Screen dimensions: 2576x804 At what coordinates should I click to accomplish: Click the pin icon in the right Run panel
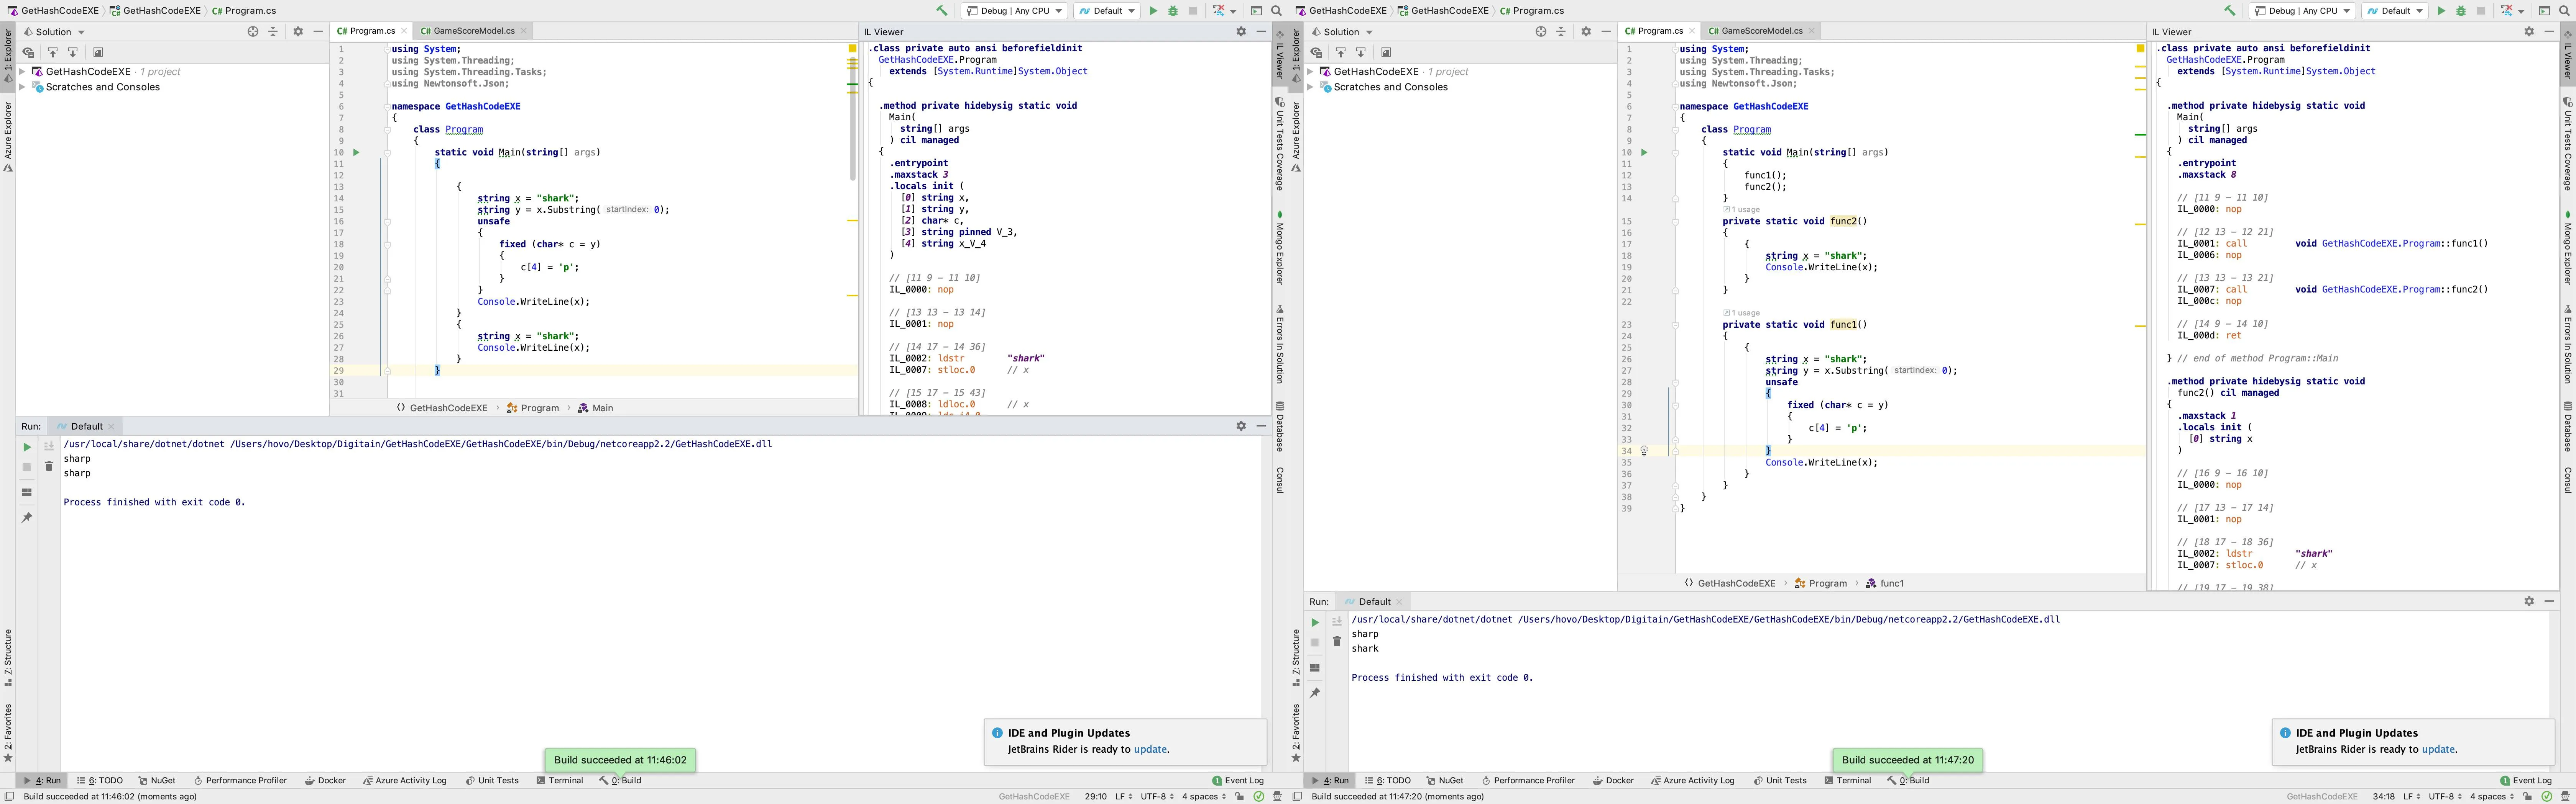coord(1315,693)
